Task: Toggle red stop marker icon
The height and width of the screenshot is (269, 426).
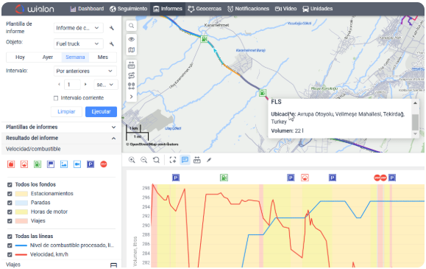Action: (x=104, y=164)
